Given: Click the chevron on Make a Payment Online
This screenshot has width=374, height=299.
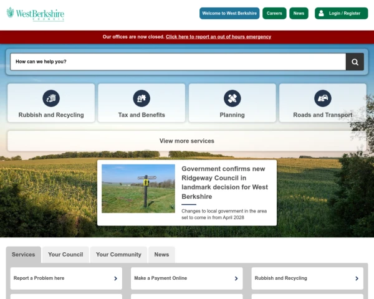Looking at the screenshot, I should click(x=236, y=278).
